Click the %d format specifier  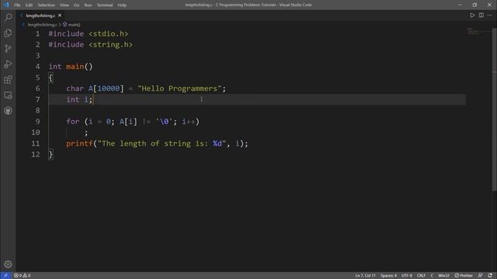(217, 143)
